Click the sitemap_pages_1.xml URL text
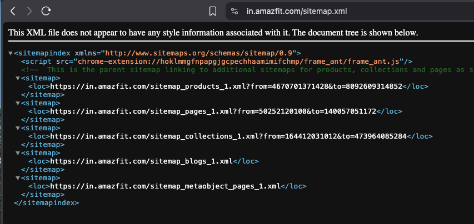This screenshot has height=224, width=474. click(x=213, y=111)
